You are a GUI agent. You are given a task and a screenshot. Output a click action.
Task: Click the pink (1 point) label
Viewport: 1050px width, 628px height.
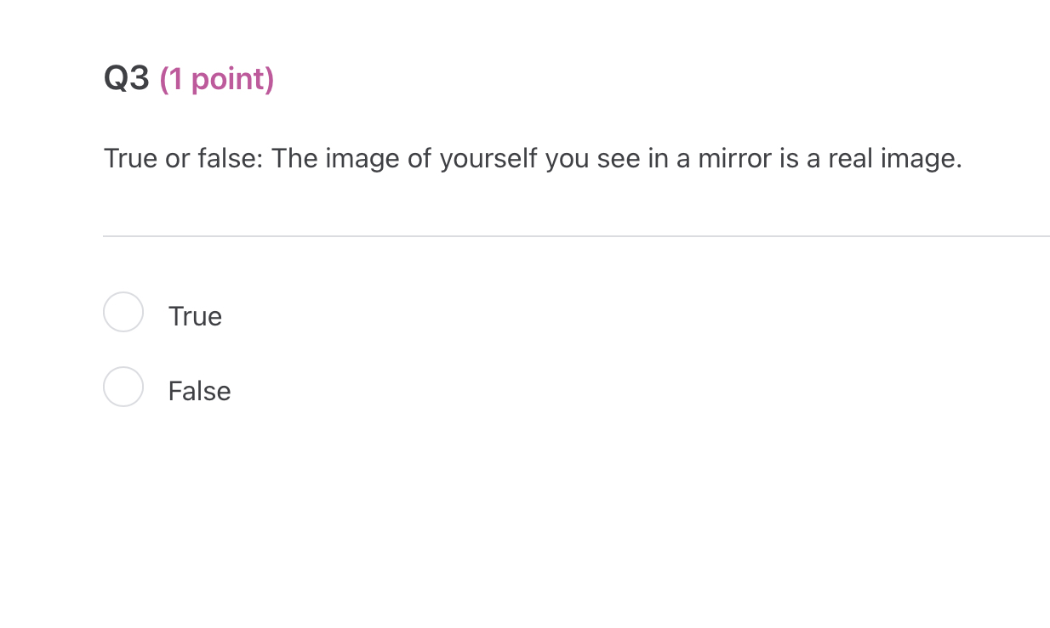218,79
